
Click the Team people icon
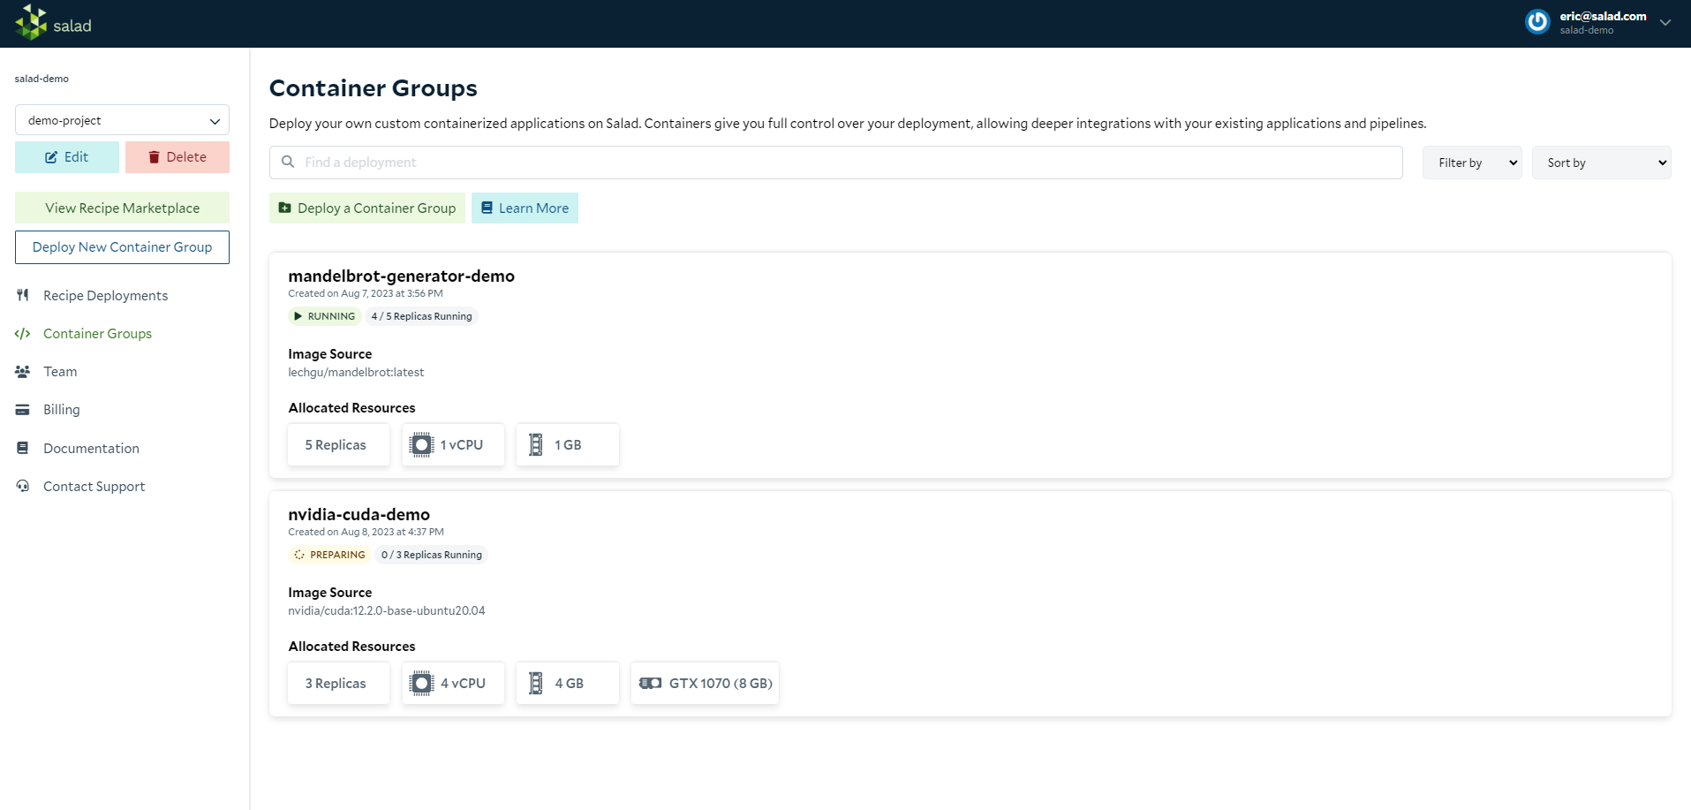(23, 372)
